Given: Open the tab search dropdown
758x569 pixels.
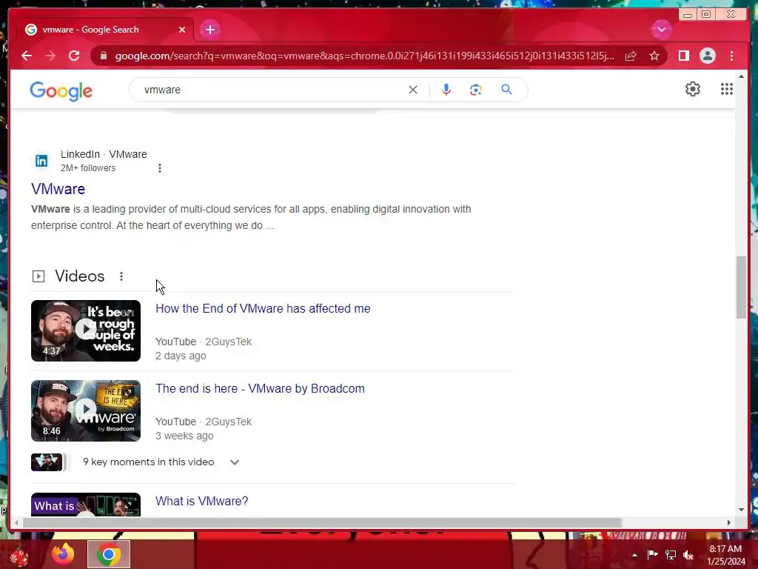Looking at the screenshot, I should tap(661, 30).
